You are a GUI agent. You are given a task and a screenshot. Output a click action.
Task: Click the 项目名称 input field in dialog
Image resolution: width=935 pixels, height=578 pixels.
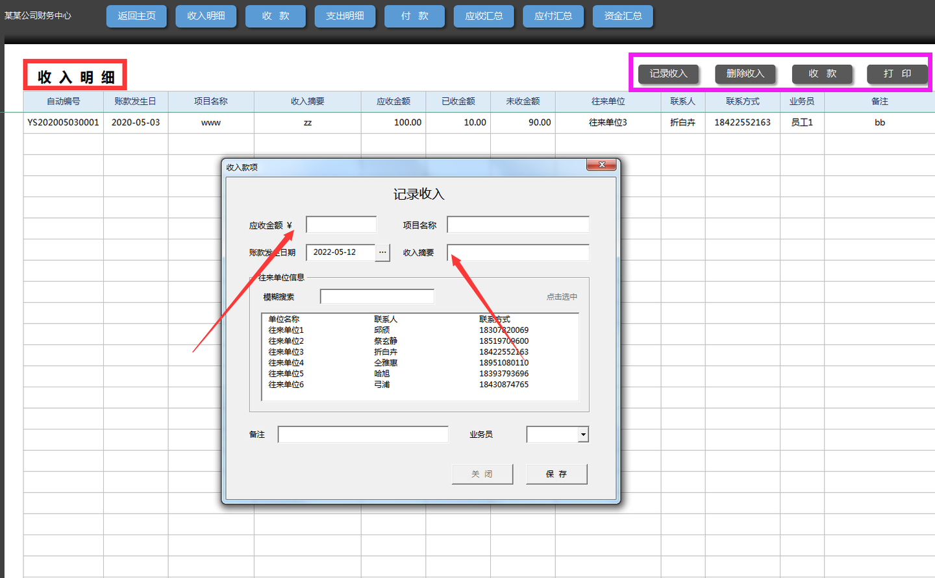pyautogui.click(x=518, y=225)
